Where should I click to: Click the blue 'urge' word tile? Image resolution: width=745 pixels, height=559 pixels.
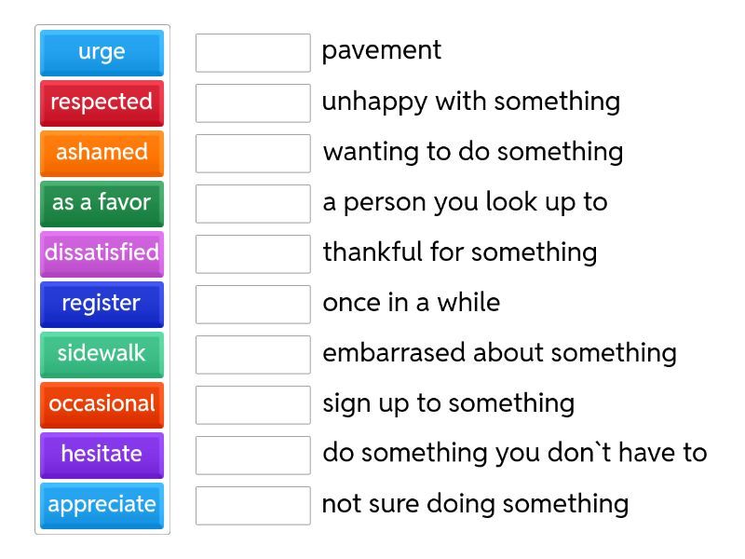click(102, 52)
